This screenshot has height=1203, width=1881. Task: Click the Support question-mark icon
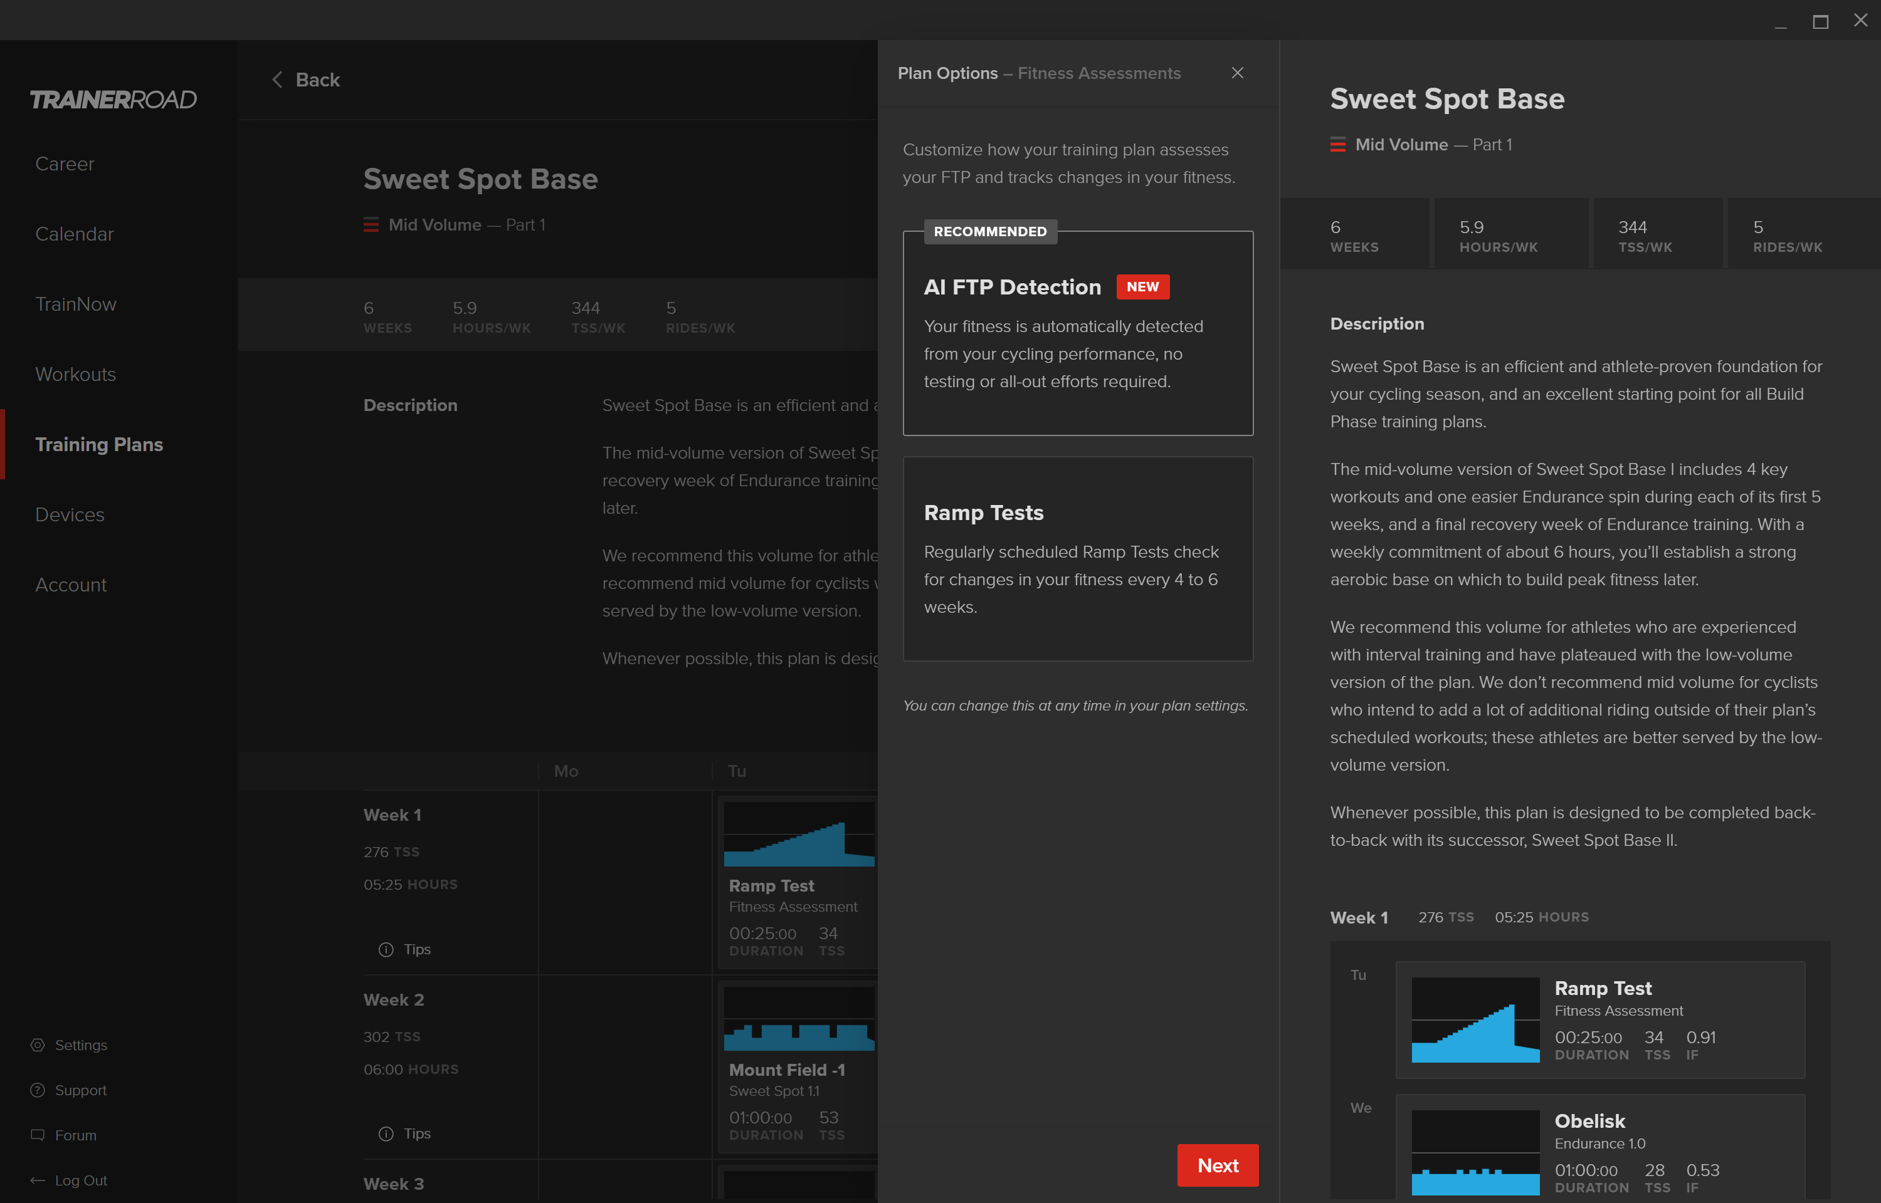coord(38,1090)
